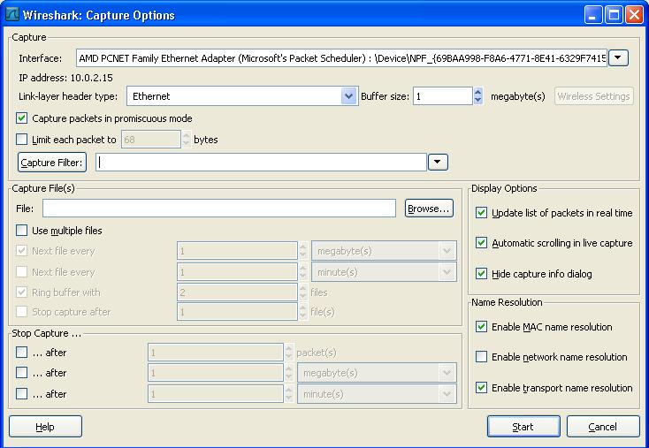Focus the capture filter text field
This screenshot has width=649, height=448.
click(261, 163)
